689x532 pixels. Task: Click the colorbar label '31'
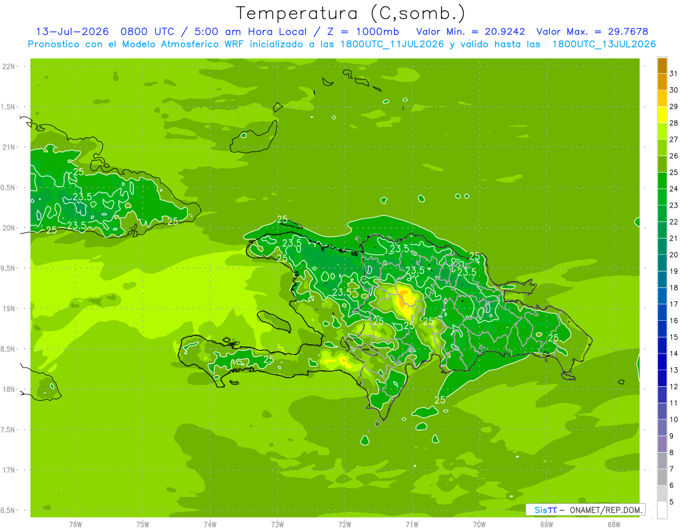[674, 73]
